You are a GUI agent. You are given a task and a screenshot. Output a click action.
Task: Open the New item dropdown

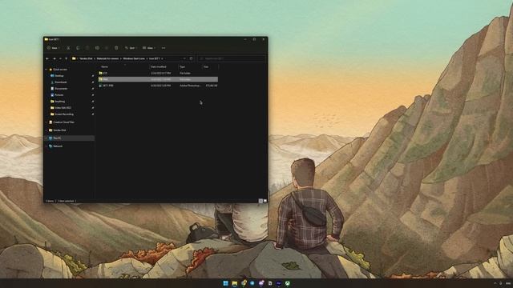[x=53, y=48]
